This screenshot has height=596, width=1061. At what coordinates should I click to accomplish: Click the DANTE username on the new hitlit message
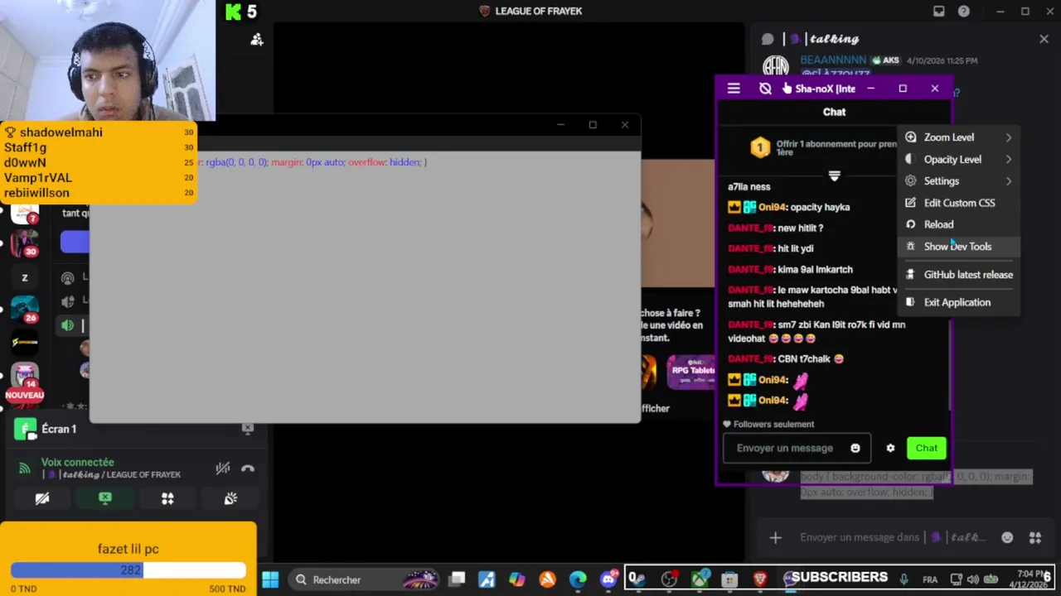coord(750,228)
